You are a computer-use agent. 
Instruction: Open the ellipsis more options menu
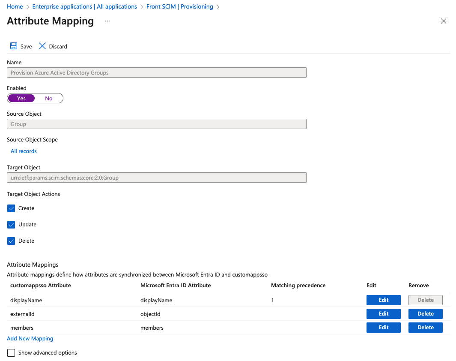tap(107, 21)
